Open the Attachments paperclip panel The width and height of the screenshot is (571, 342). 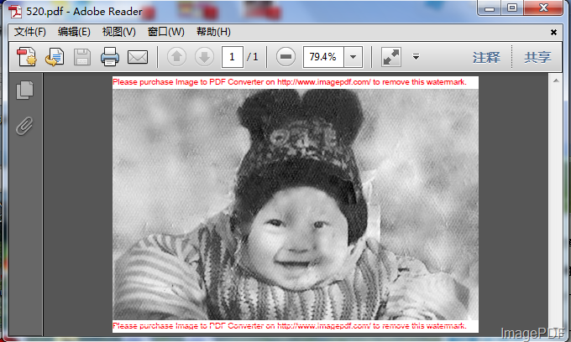24,126
